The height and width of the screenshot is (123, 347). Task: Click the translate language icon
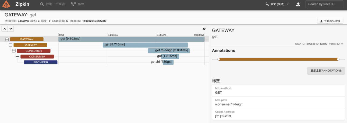267,4
